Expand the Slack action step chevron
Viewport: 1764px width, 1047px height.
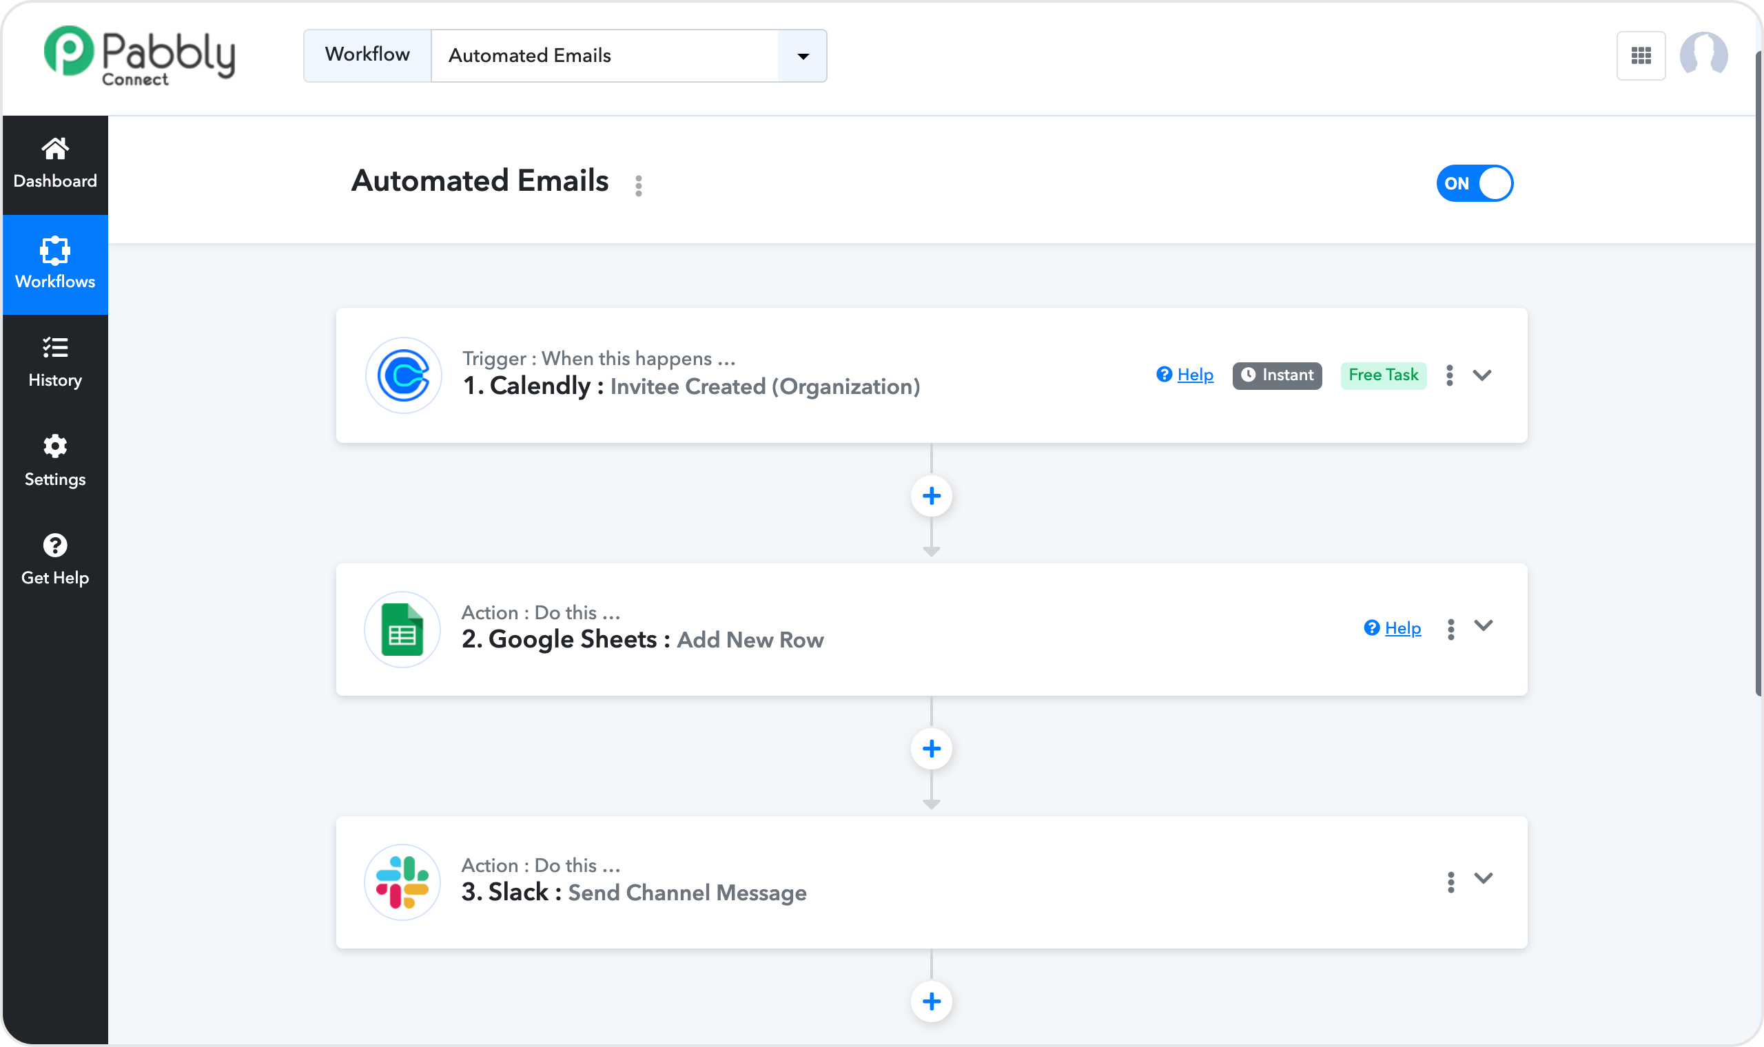(x=1483, y=878)
